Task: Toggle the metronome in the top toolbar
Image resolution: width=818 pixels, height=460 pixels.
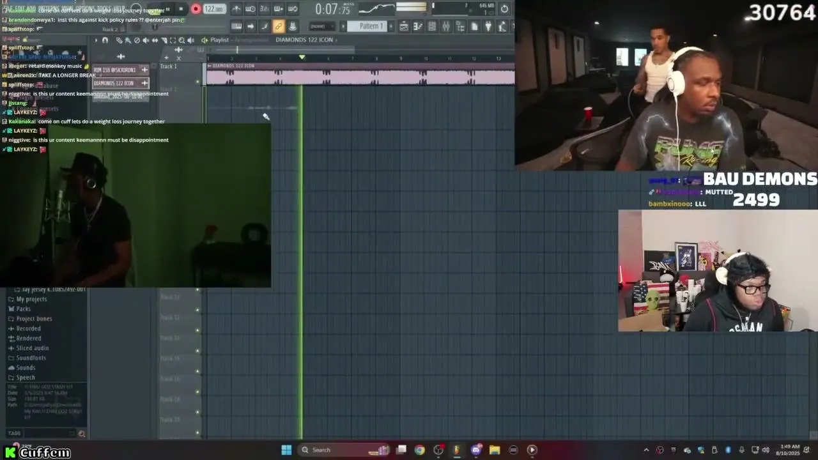Action: coord(236,9)
